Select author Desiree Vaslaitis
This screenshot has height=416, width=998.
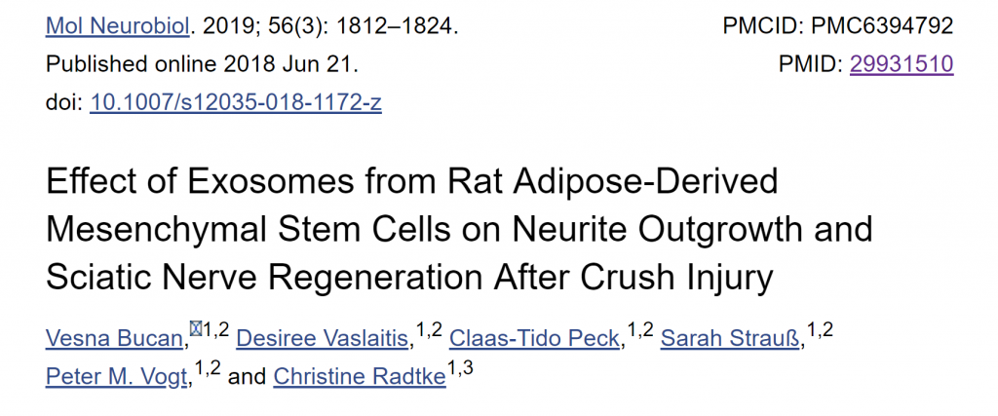pos(322,339)
